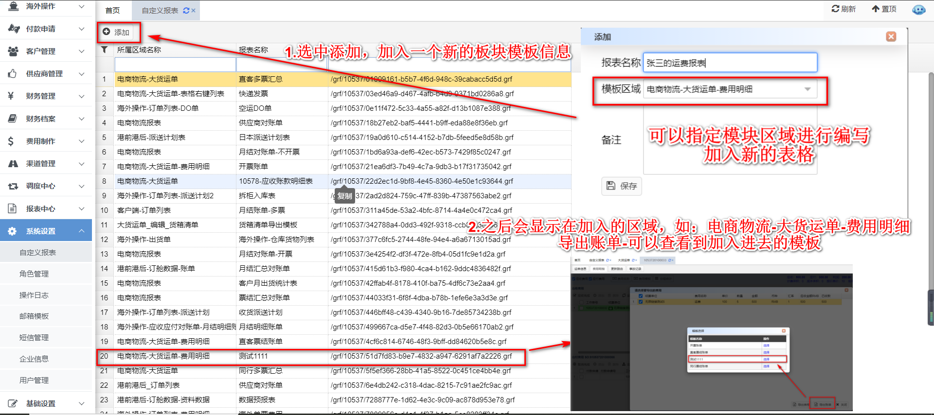Select the 数据预报表 row

(x=334, y=400)
